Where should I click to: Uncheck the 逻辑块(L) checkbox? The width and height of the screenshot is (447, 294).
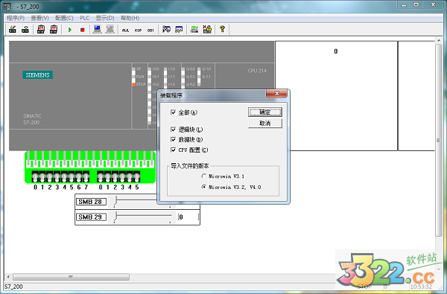coord(173,130)
